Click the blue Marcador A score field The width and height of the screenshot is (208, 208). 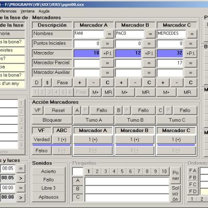coord(87,53)
